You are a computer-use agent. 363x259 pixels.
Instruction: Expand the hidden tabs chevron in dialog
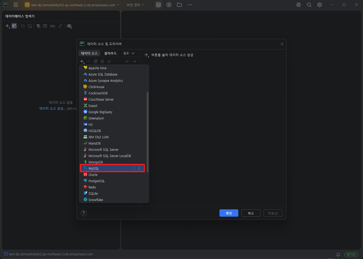click(133, 53)
